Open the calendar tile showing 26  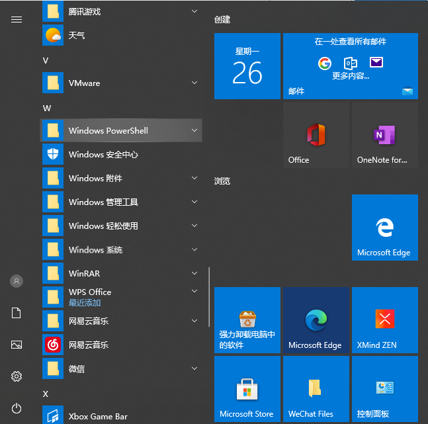tap(247, 66)
